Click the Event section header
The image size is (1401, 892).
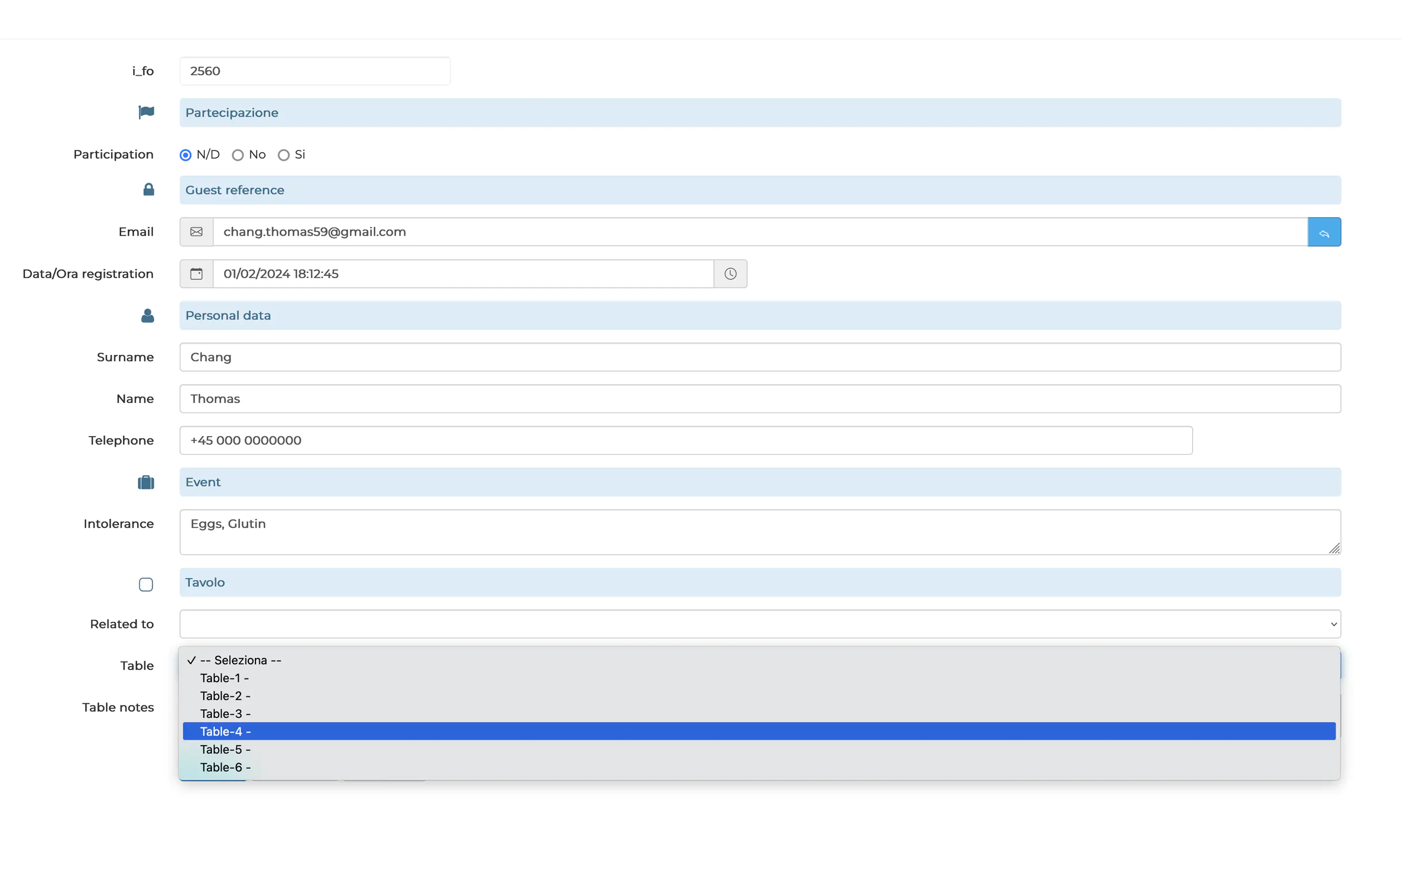pyautogui.click(x=761, y=482)
